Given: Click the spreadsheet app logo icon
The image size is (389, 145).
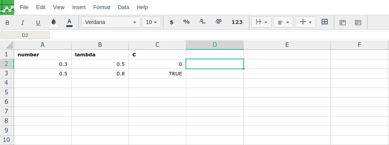Looking at the screenshot, I should 7,7.
